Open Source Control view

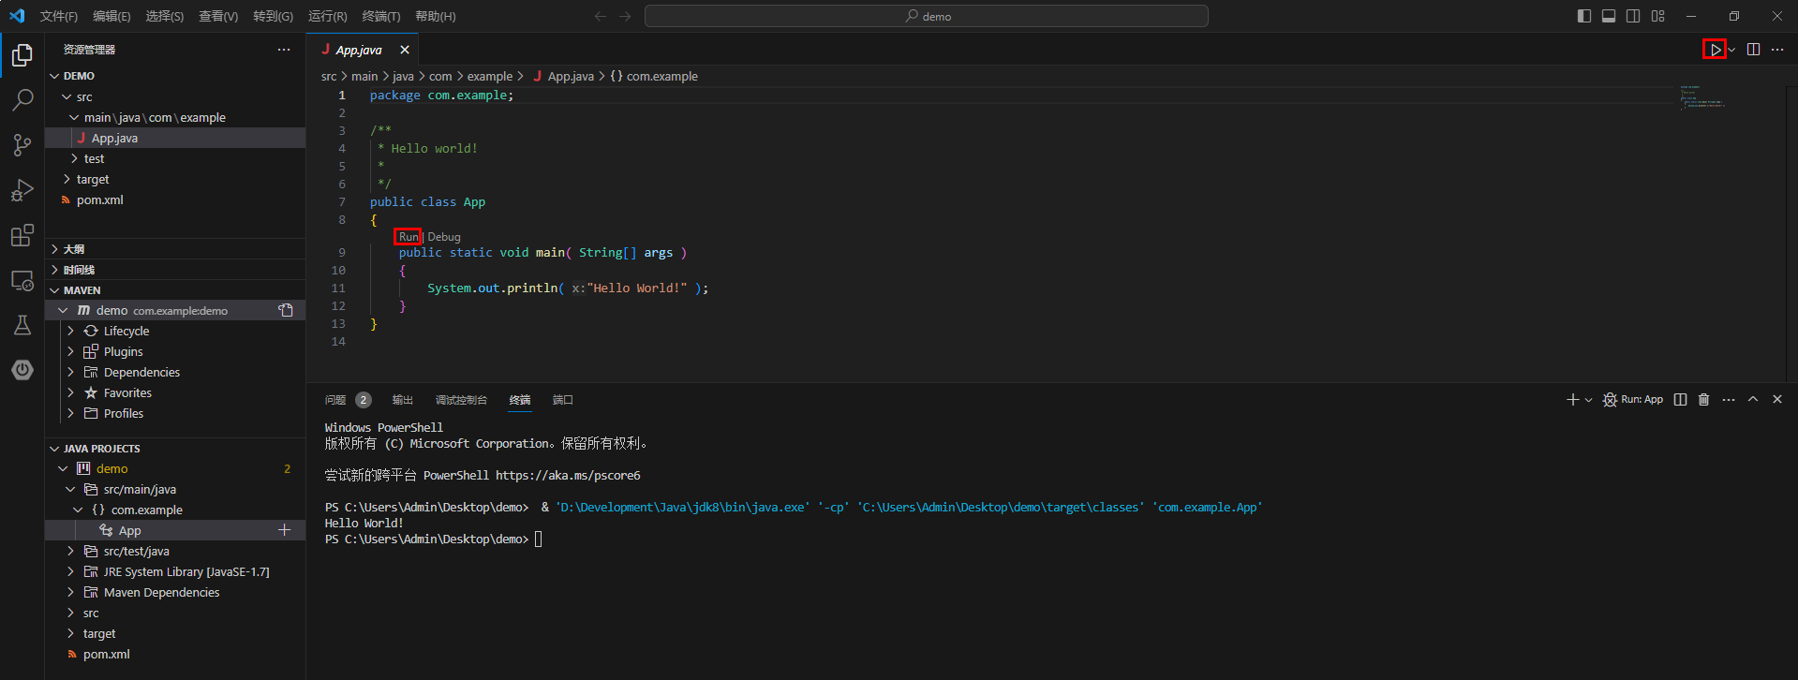click(x=22, y=144)
